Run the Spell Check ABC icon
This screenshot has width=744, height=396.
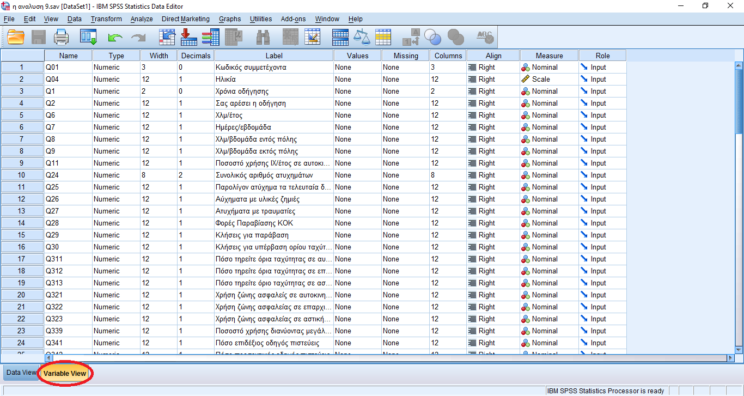point(485,37)
